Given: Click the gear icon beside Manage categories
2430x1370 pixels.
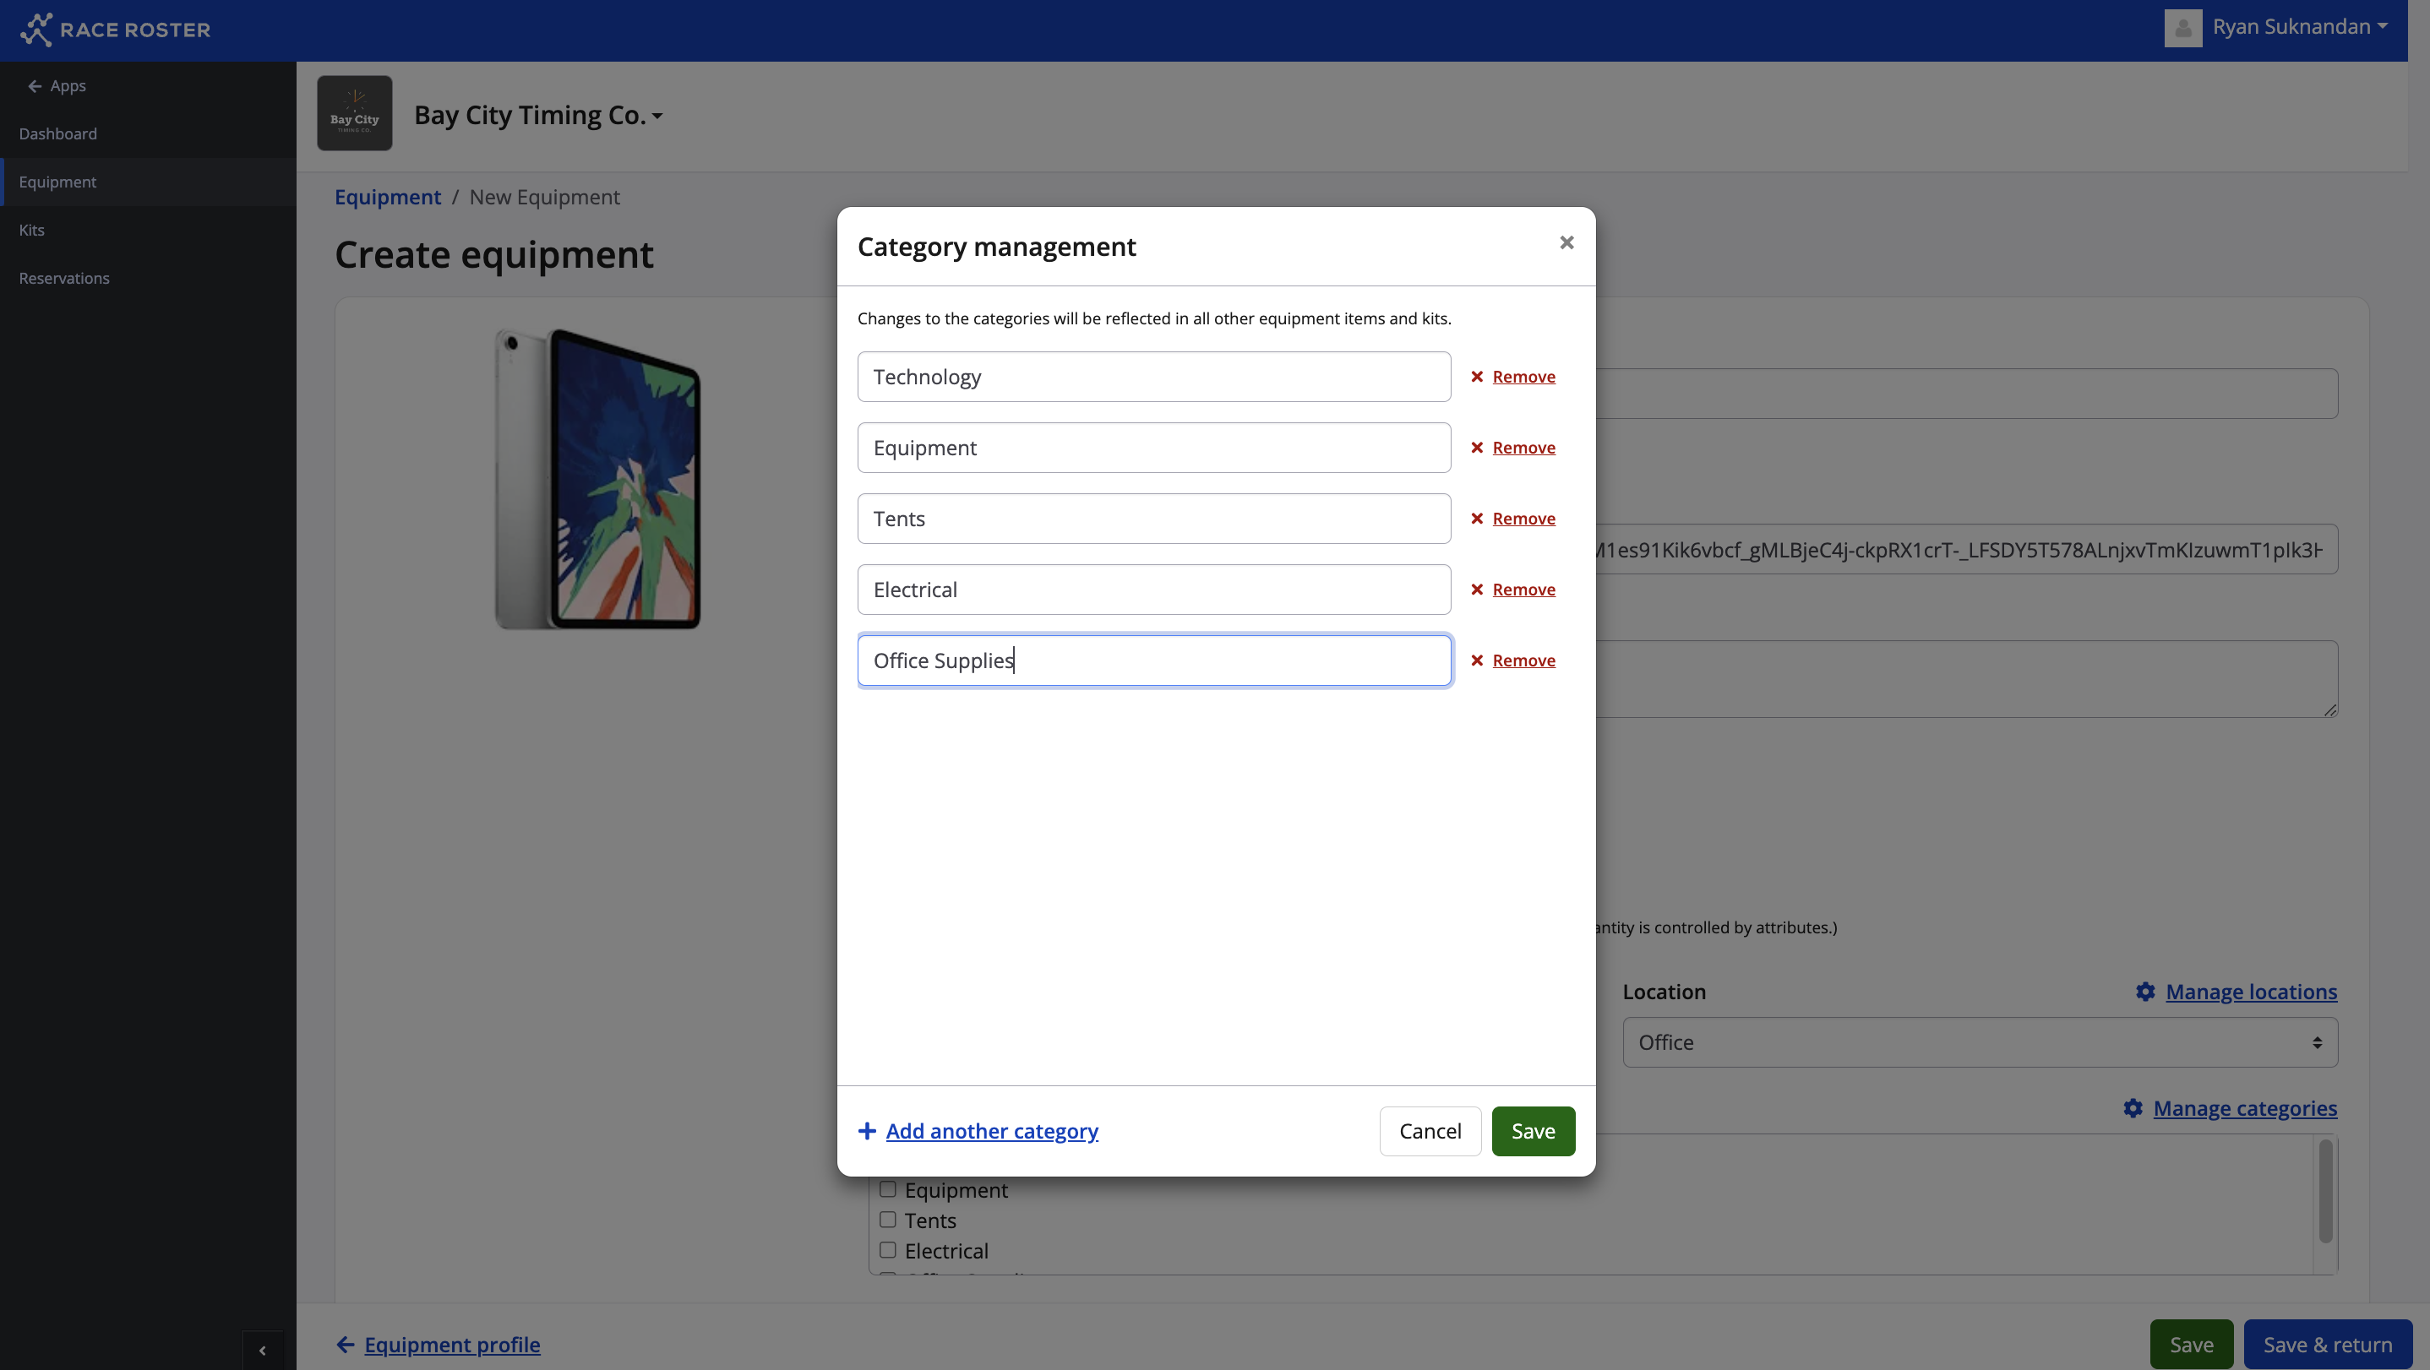Looking at the screenshot, I should click(2133, 1108).
